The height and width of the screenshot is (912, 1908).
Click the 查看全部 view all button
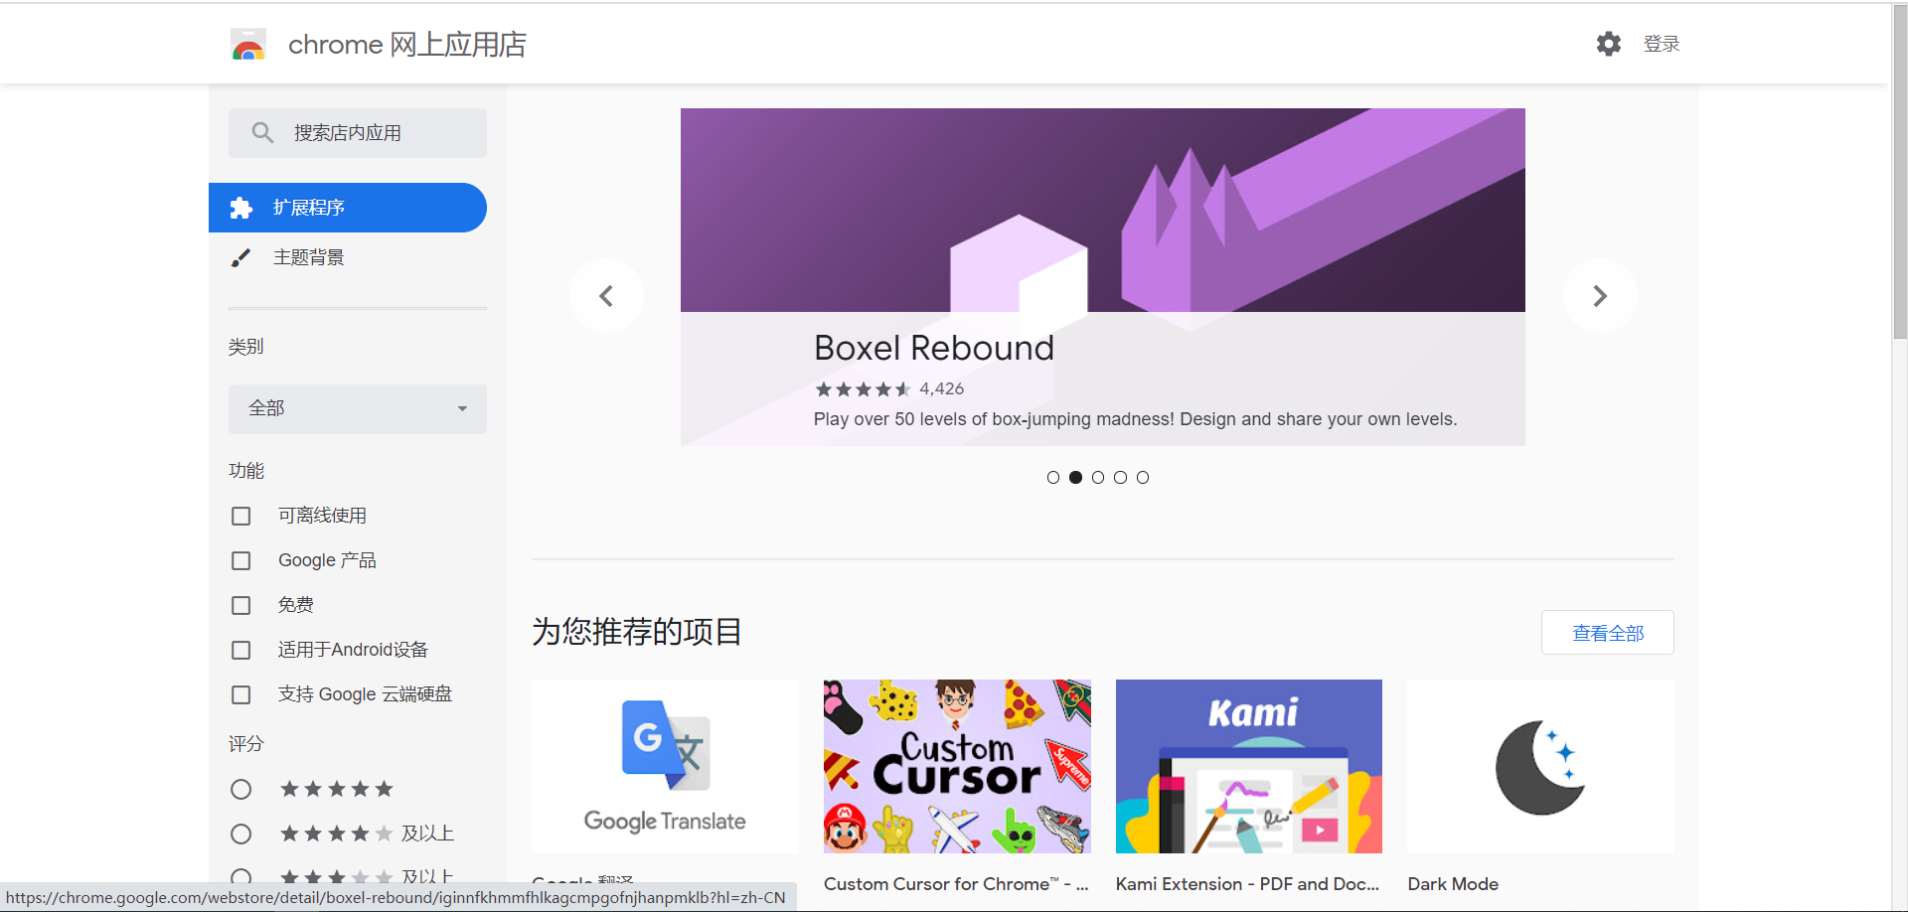click(1608, 633)
